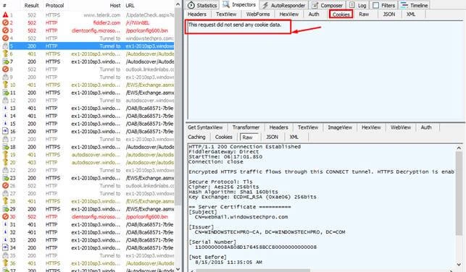Select request XML inspector tab
Viewport: 466px width, 272px height.
(x=411, y=14)
